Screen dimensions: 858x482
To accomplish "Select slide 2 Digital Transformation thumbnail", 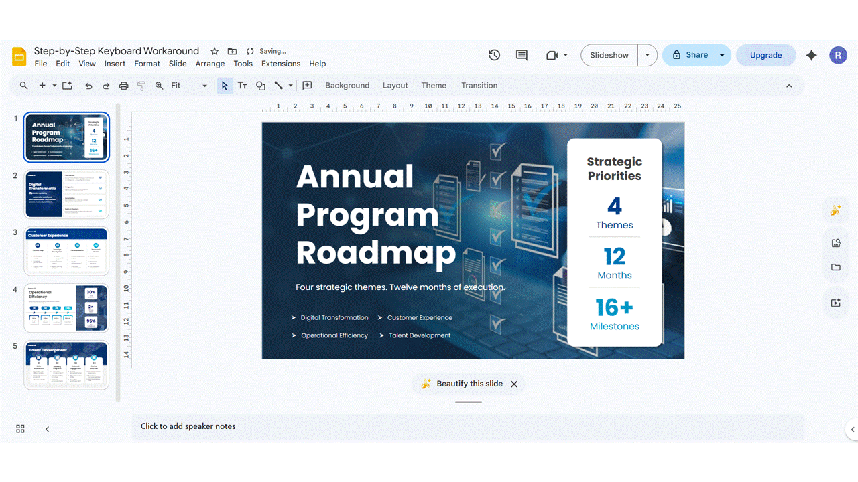I will (x=66, y=194).
